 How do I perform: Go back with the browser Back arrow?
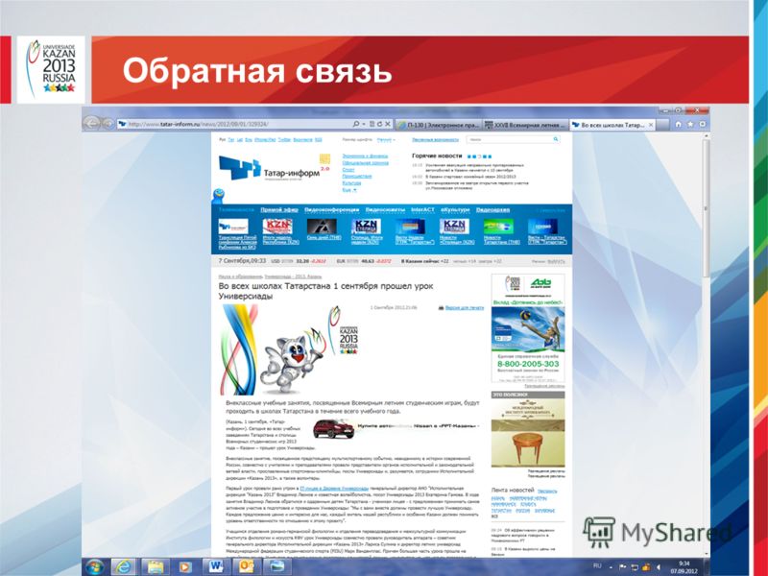point(91,123)
